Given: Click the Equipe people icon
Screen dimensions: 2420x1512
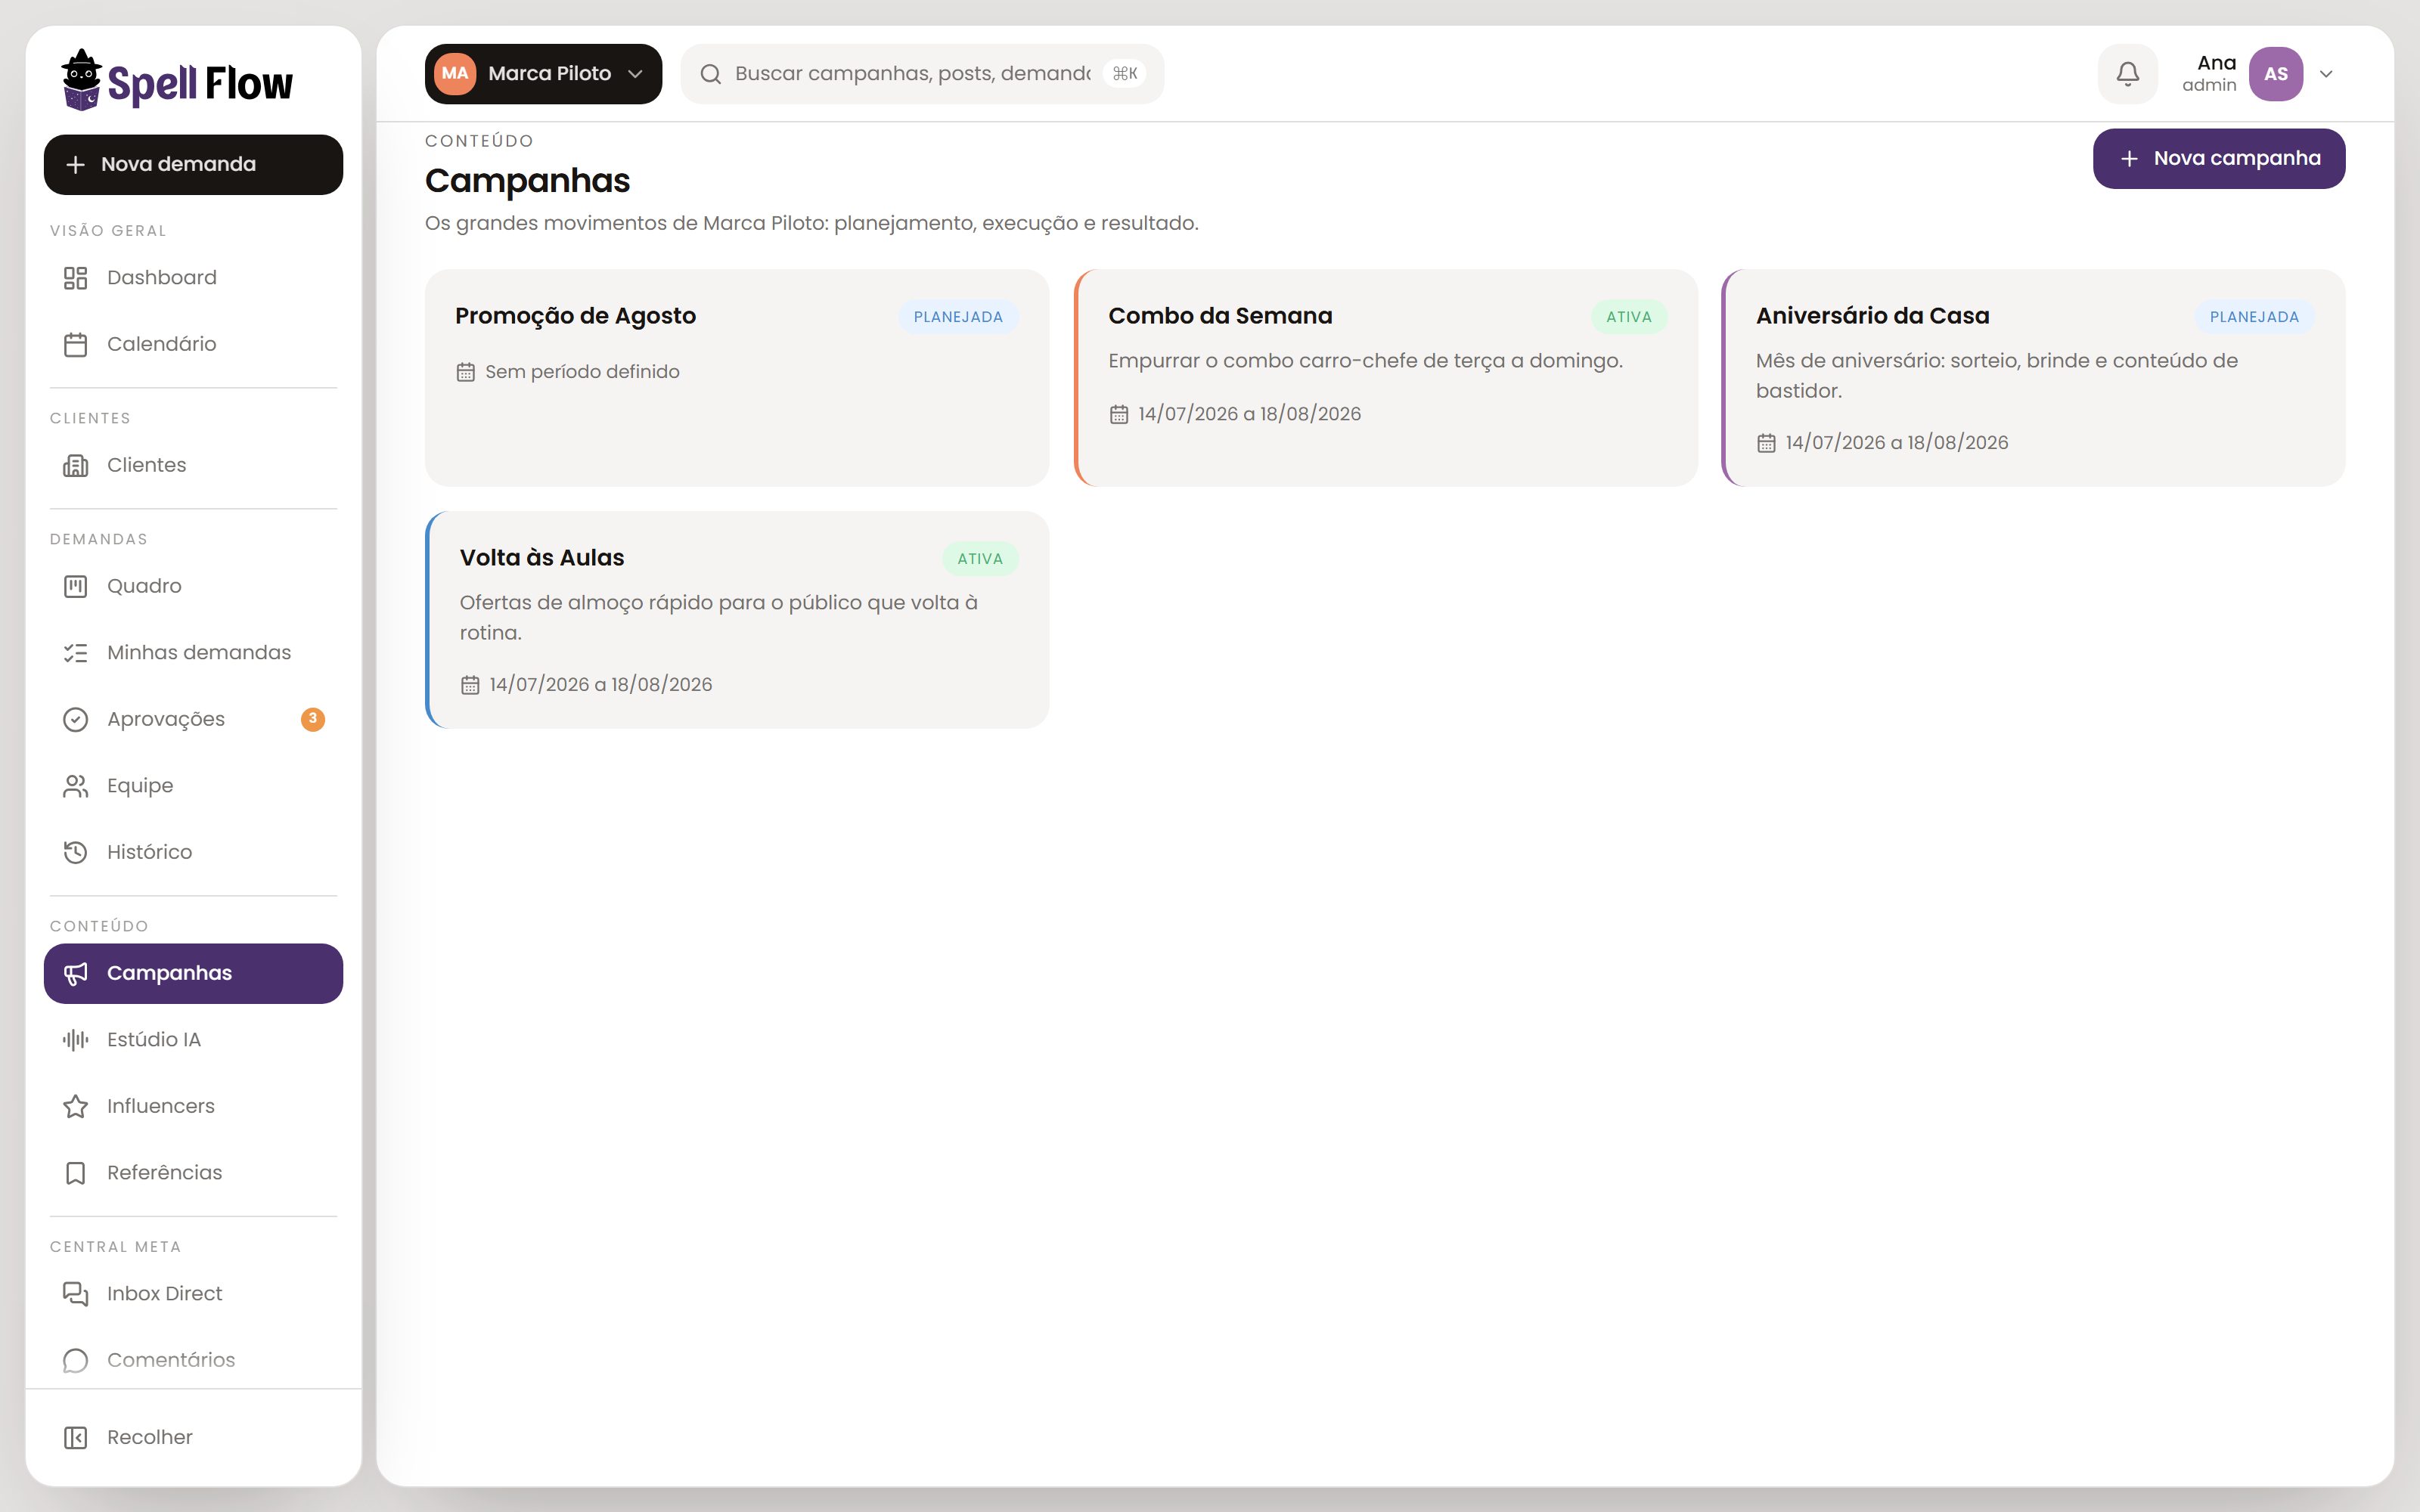Looking at the screenshot, I should coord(75,786).
